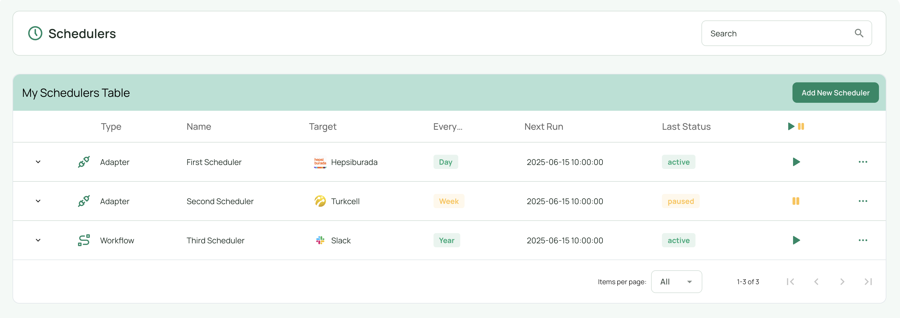Toggle play state of Third Scheduler
The height and width of the screenshot is (318, 900).
pos(796,240)
